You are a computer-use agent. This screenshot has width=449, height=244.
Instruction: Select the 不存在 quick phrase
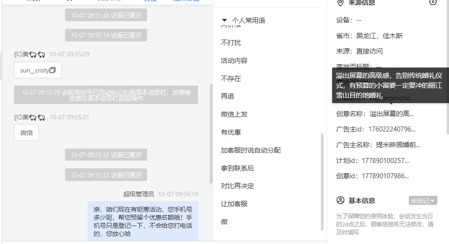click(x=231, y=79)
